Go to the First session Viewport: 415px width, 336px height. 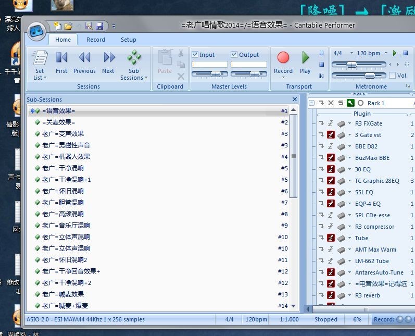tap(61, 63)
